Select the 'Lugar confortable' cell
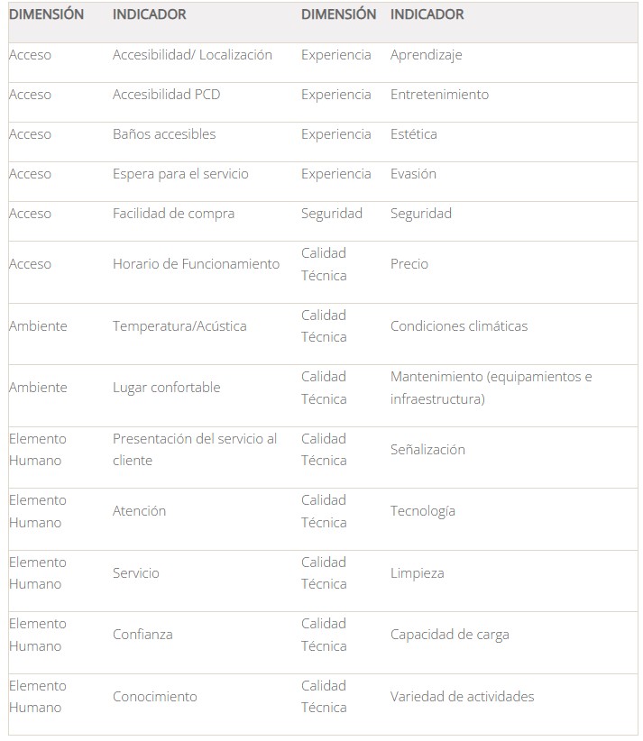 click(x=166, y=388)
